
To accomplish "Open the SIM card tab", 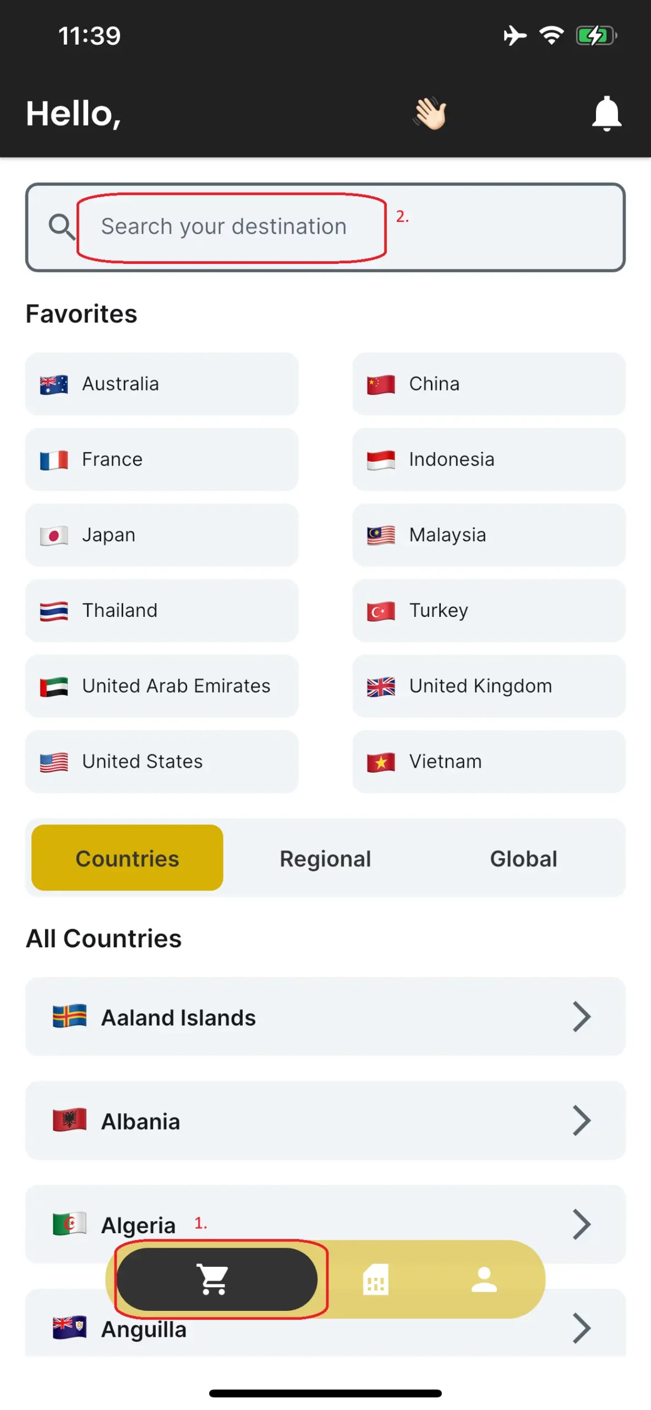I will click(375, 1278).
